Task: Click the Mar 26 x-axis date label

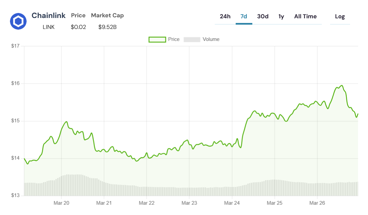Action: coord(317,203)
